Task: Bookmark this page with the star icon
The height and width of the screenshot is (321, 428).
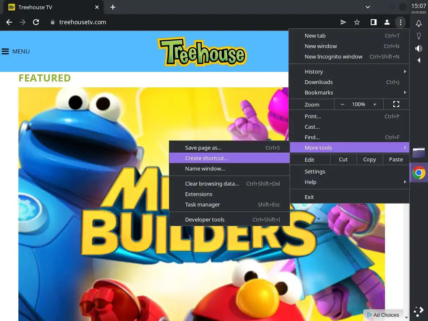Action: click(357, 22)
